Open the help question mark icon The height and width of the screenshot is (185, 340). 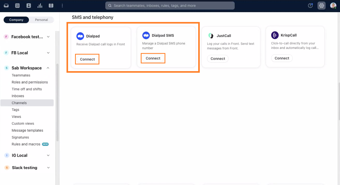(x=311, y=5)
